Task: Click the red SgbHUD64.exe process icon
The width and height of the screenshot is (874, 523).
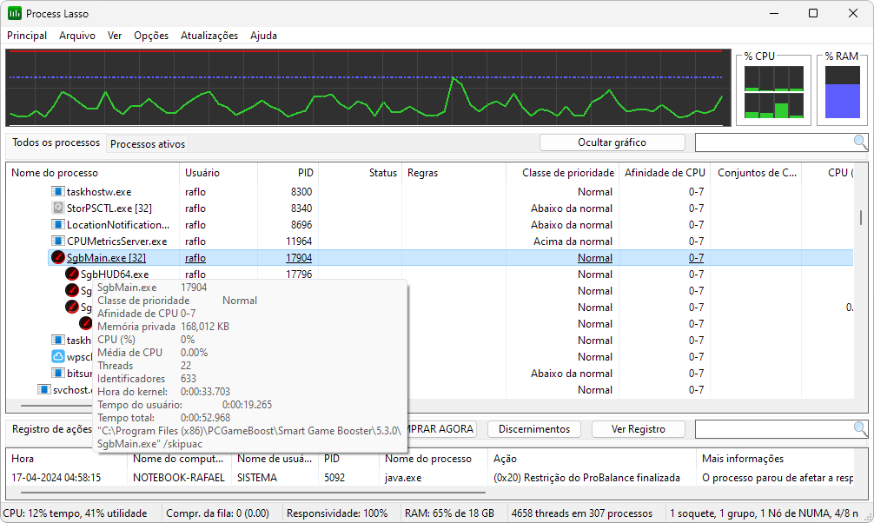Action: 72,274
